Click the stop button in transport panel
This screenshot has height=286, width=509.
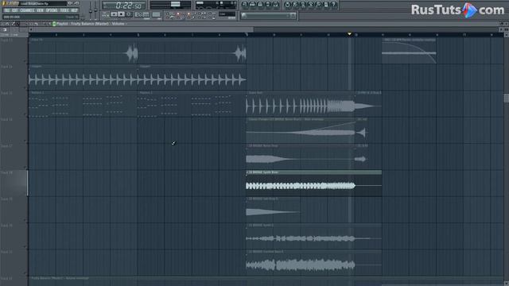pos(121,14)
